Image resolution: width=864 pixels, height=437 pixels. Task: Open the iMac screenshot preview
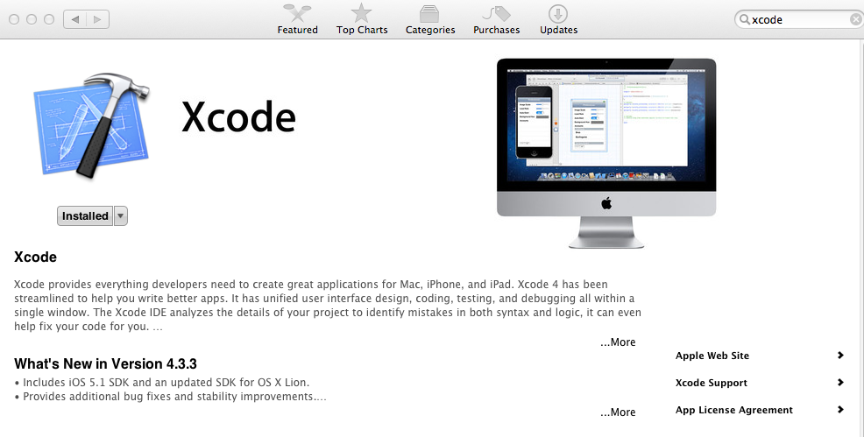(606, 153)
